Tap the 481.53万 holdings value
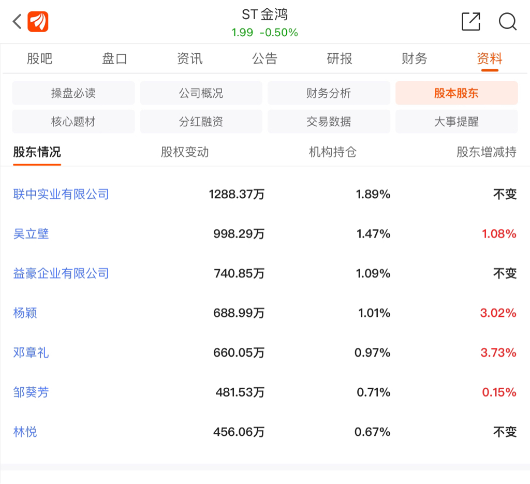Screen dimensions: 530x484 240,392
